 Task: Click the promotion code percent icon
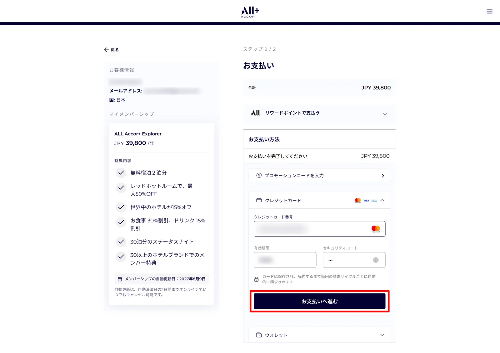tap(259, 176)
